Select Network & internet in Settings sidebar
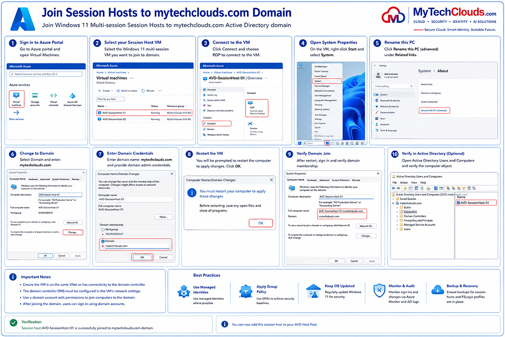The image size is (505, 337). pyautogui.click(x=387, y=106)
